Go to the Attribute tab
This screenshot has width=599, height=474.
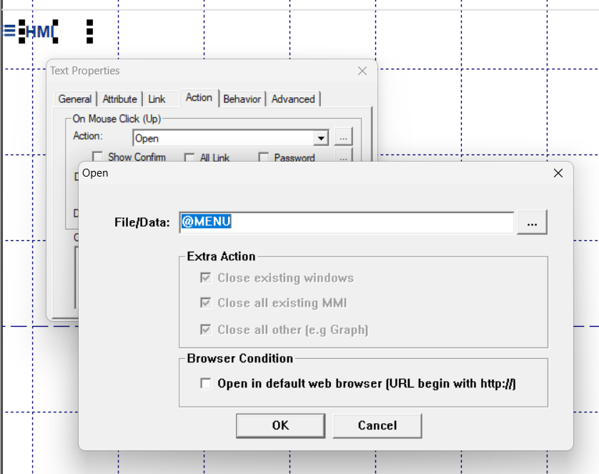119,99
